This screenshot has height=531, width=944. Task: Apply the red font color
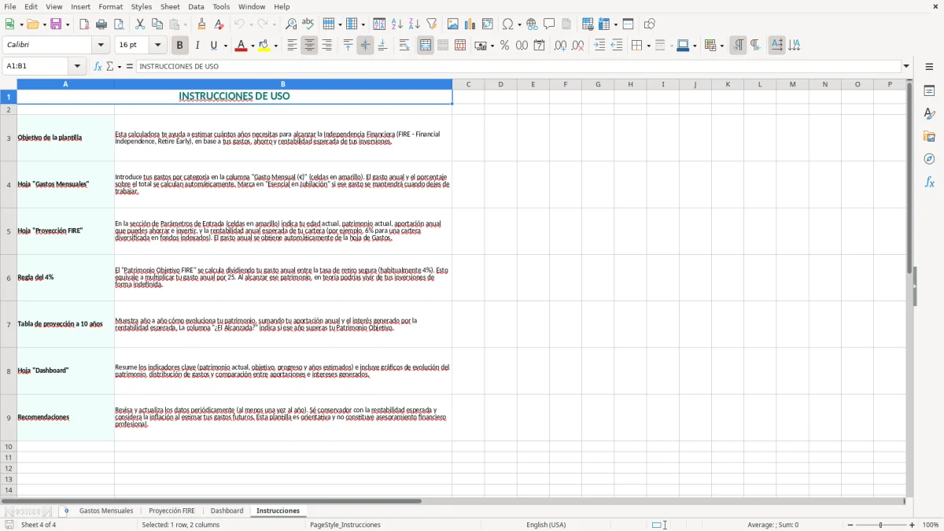(241, 46)
